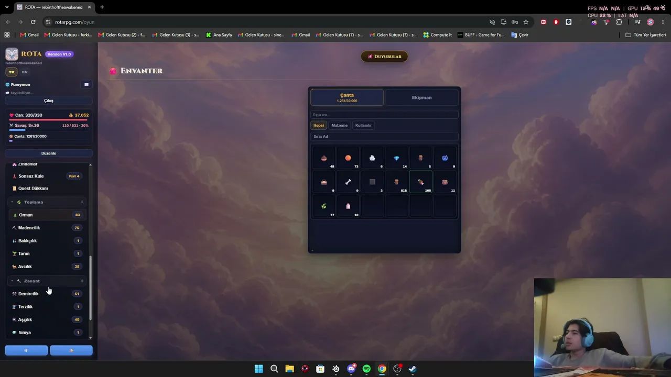Switch to the Çanta tab

[x=347, y=97]
